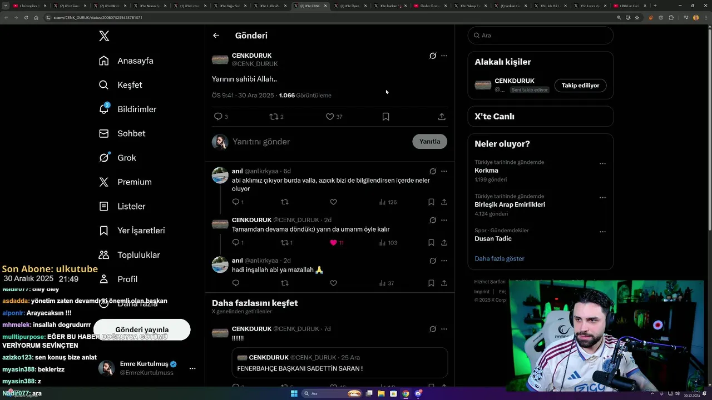
Task: Open Topluluklar in the sidebar
Action: point(129,255)
